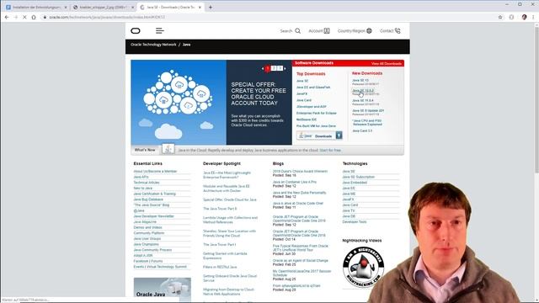
Task: Open the hamburger navigation menu
Action: tap(160, 31)
